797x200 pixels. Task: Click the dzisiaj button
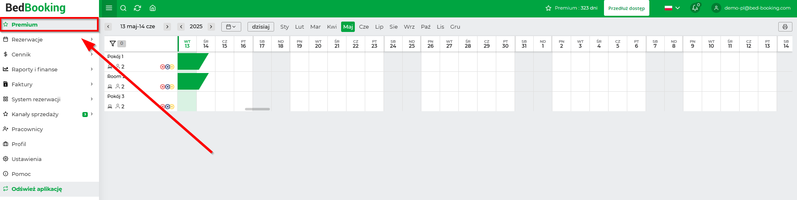click(x=261, y=27)
